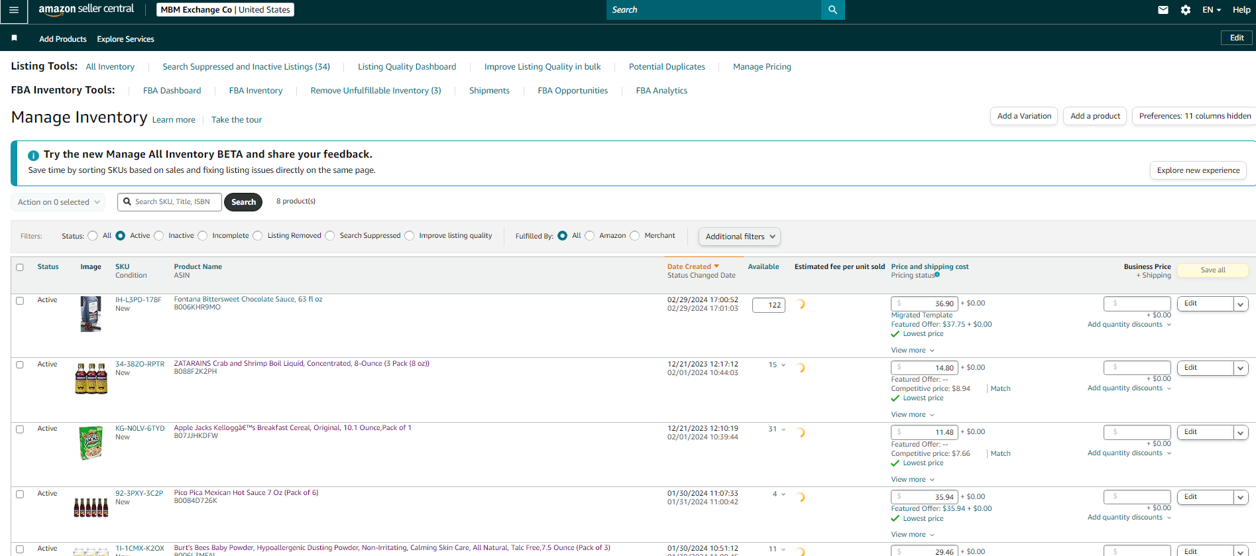Click the info icon in BETA banner
Screen dimensions: 1256x556
pyautogui.click(x=33, y=155)
